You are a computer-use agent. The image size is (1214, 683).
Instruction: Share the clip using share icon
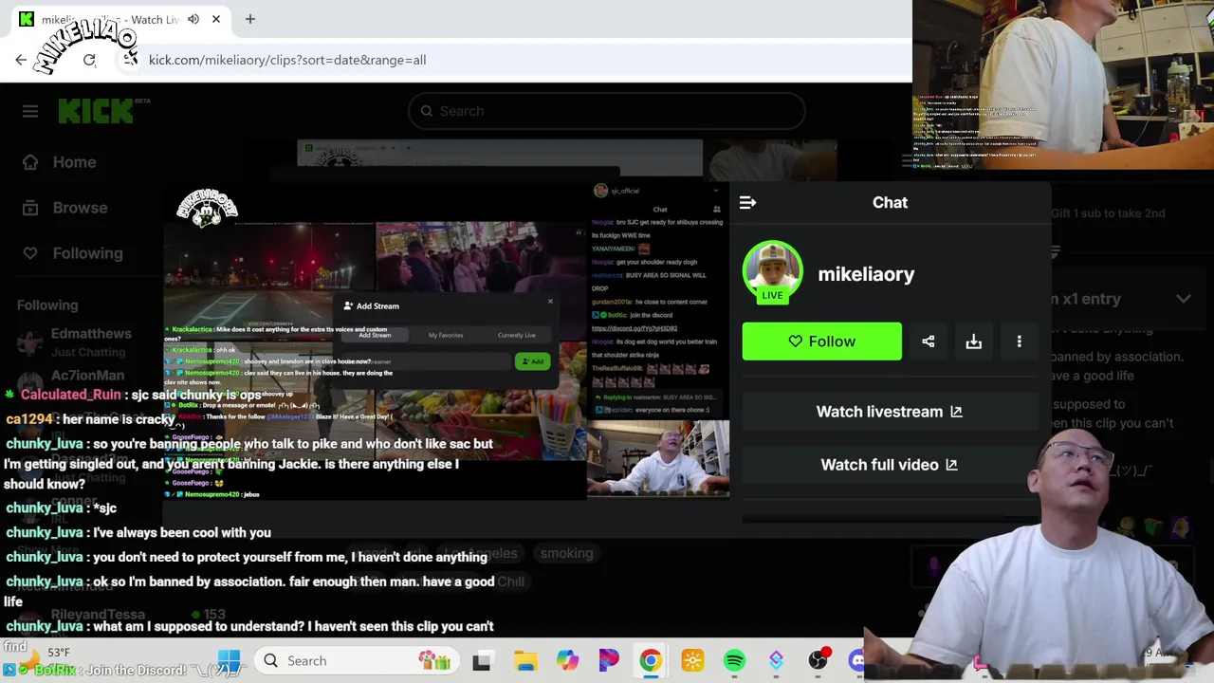pos(929,341)
